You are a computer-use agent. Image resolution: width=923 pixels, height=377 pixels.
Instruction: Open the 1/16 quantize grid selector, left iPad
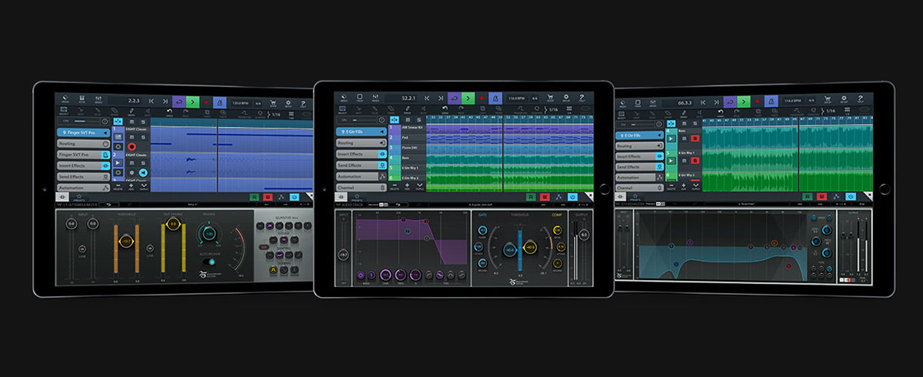pyautogui.click(x=274, y=115)
